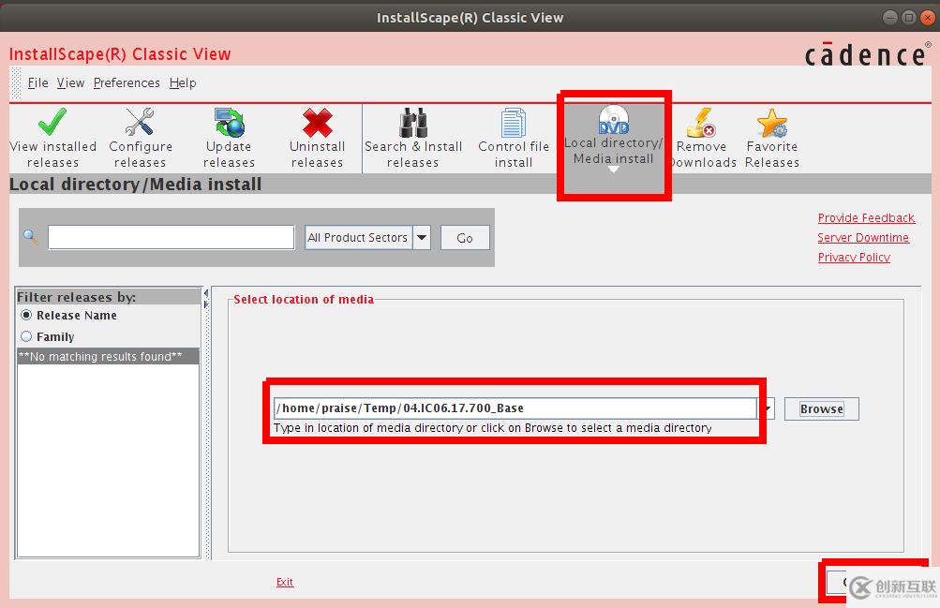Open the Provide Feedback link
940x608 pixels.
point(866,217)
